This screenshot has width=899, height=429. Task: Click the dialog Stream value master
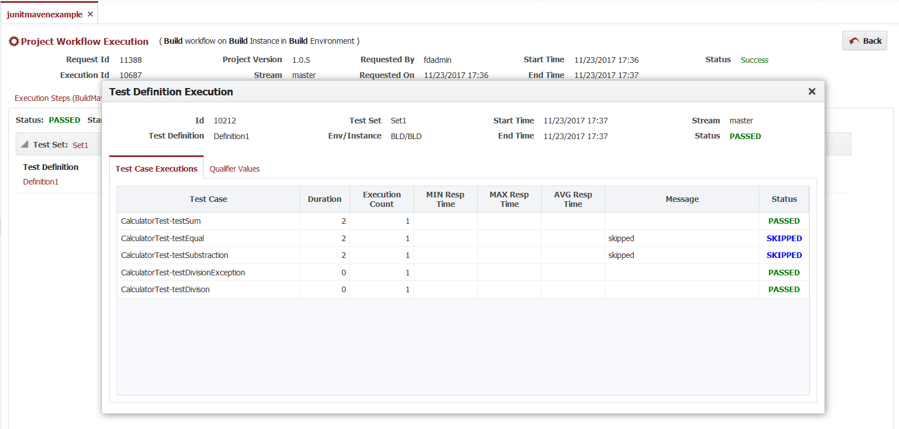pyautogui.click(x=741, y=121)
